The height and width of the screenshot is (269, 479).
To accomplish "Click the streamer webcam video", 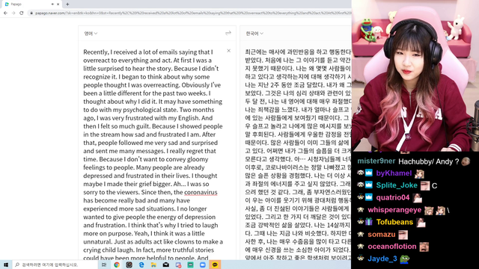I will (415, 75).
